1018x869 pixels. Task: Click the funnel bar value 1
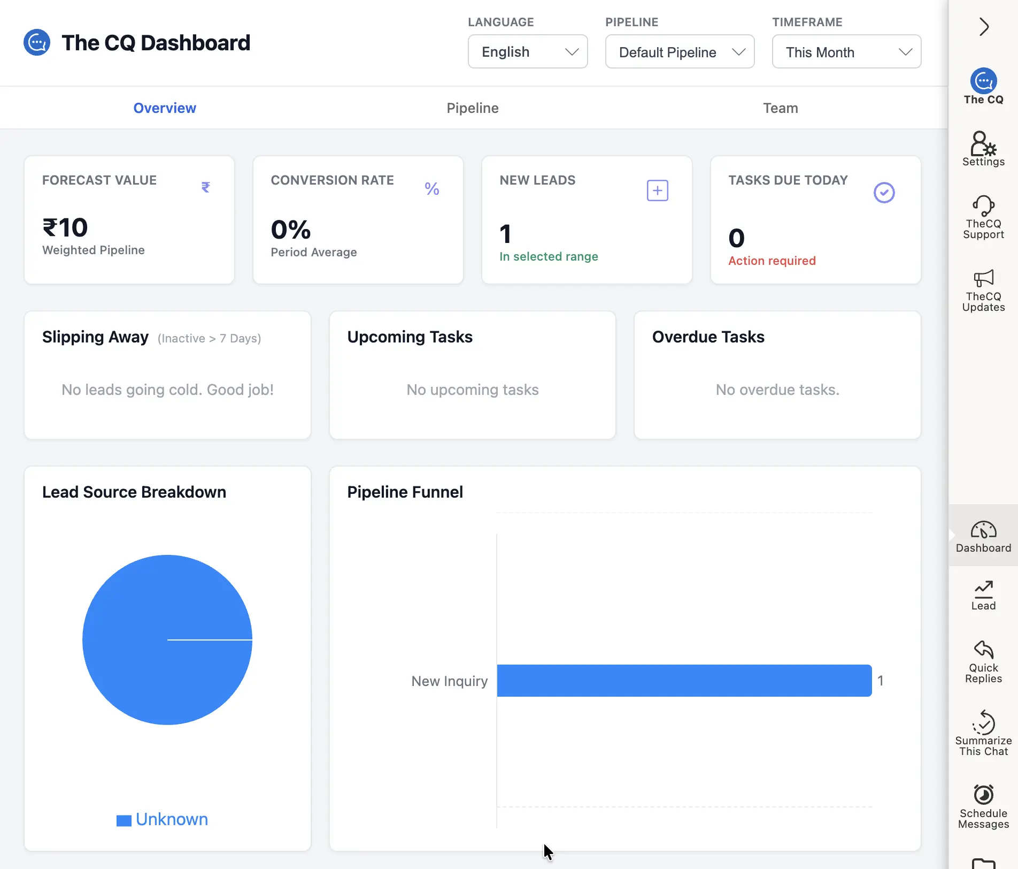881,681
